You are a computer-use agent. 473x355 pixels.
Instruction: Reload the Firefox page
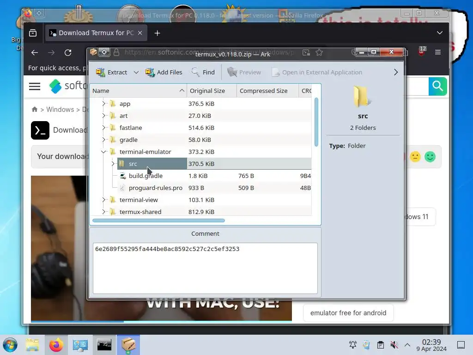pyautogui.click(x=68, y=53)
